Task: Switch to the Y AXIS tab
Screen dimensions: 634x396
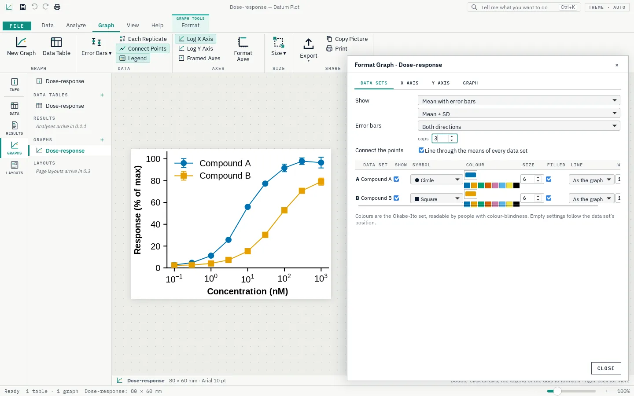Action: coord(441,83)
